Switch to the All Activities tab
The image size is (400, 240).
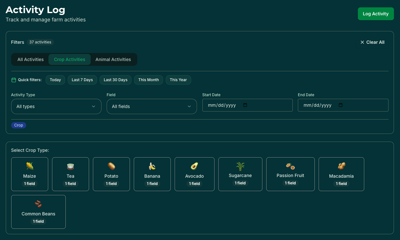(x=30, y=59)
